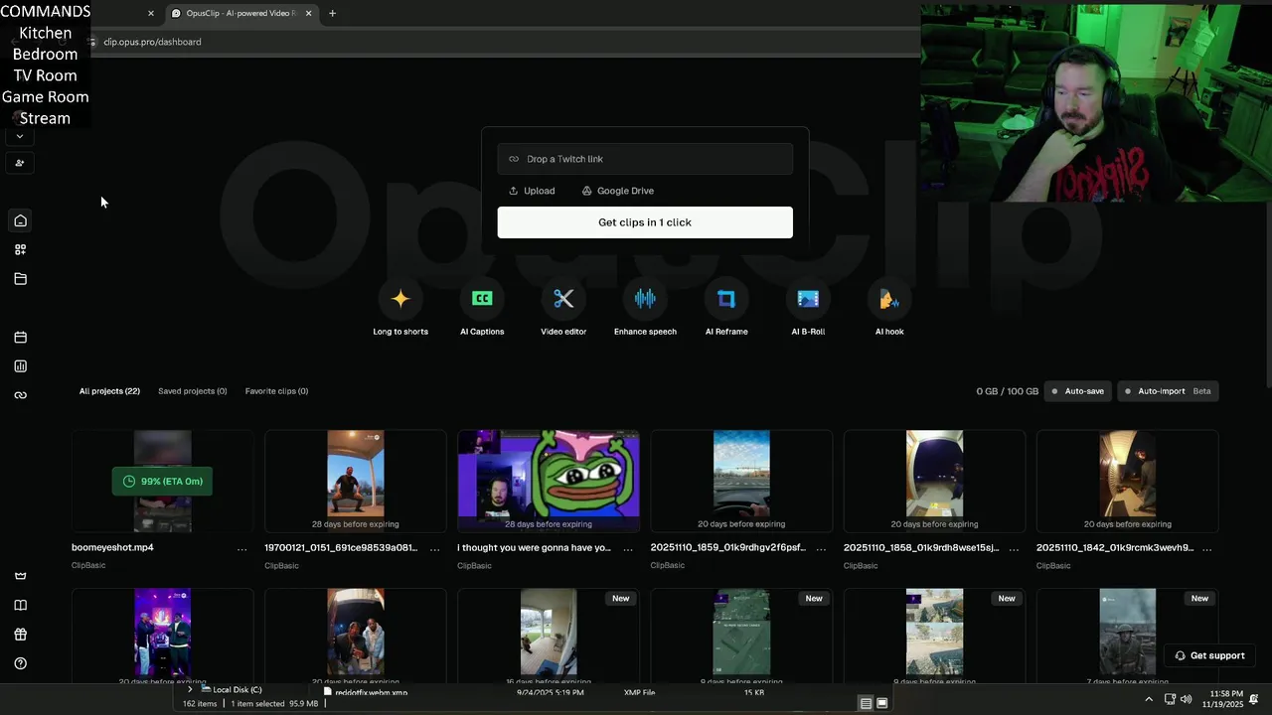Select the AI hook tool
The height and width of the screenshot is (715, 1272).
pyautogui.click(x=889, y=309)
